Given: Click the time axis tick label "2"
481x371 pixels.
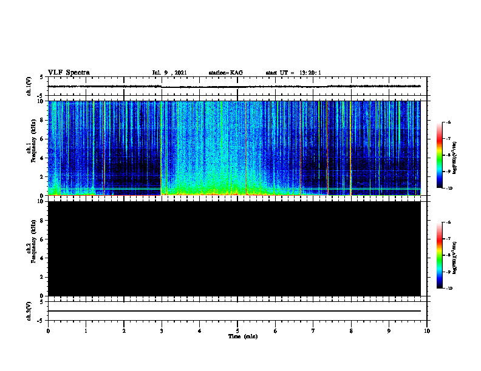Looking at the screenshot, I should [124, 331].
